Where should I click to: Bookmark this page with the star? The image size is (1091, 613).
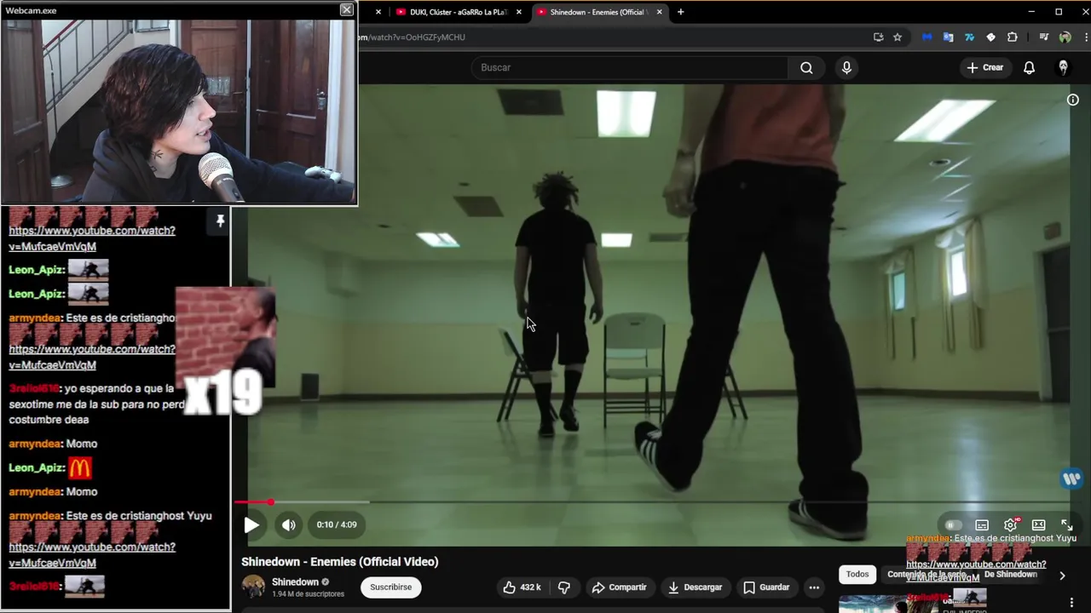point(898,37)
